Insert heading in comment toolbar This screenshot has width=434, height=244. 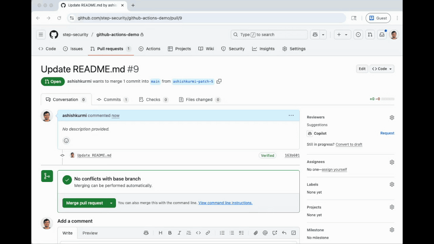point(160,233)
